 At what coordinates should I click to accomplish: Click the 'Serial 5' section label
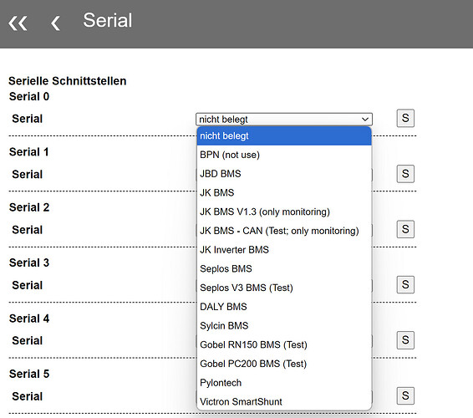pos(29,374)
